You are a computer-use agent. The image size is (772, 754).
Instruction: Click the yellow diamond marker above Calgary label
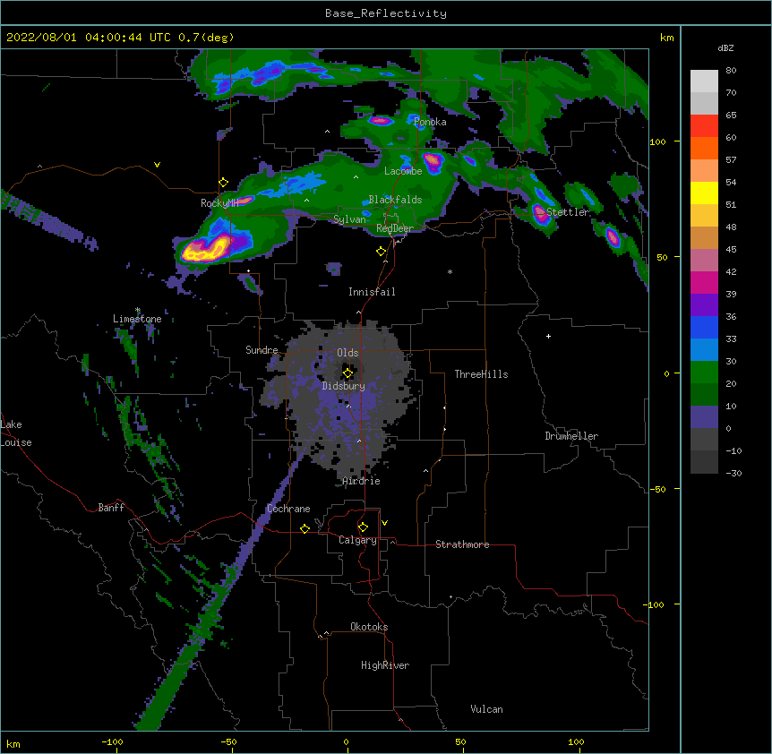pos(363,527)
